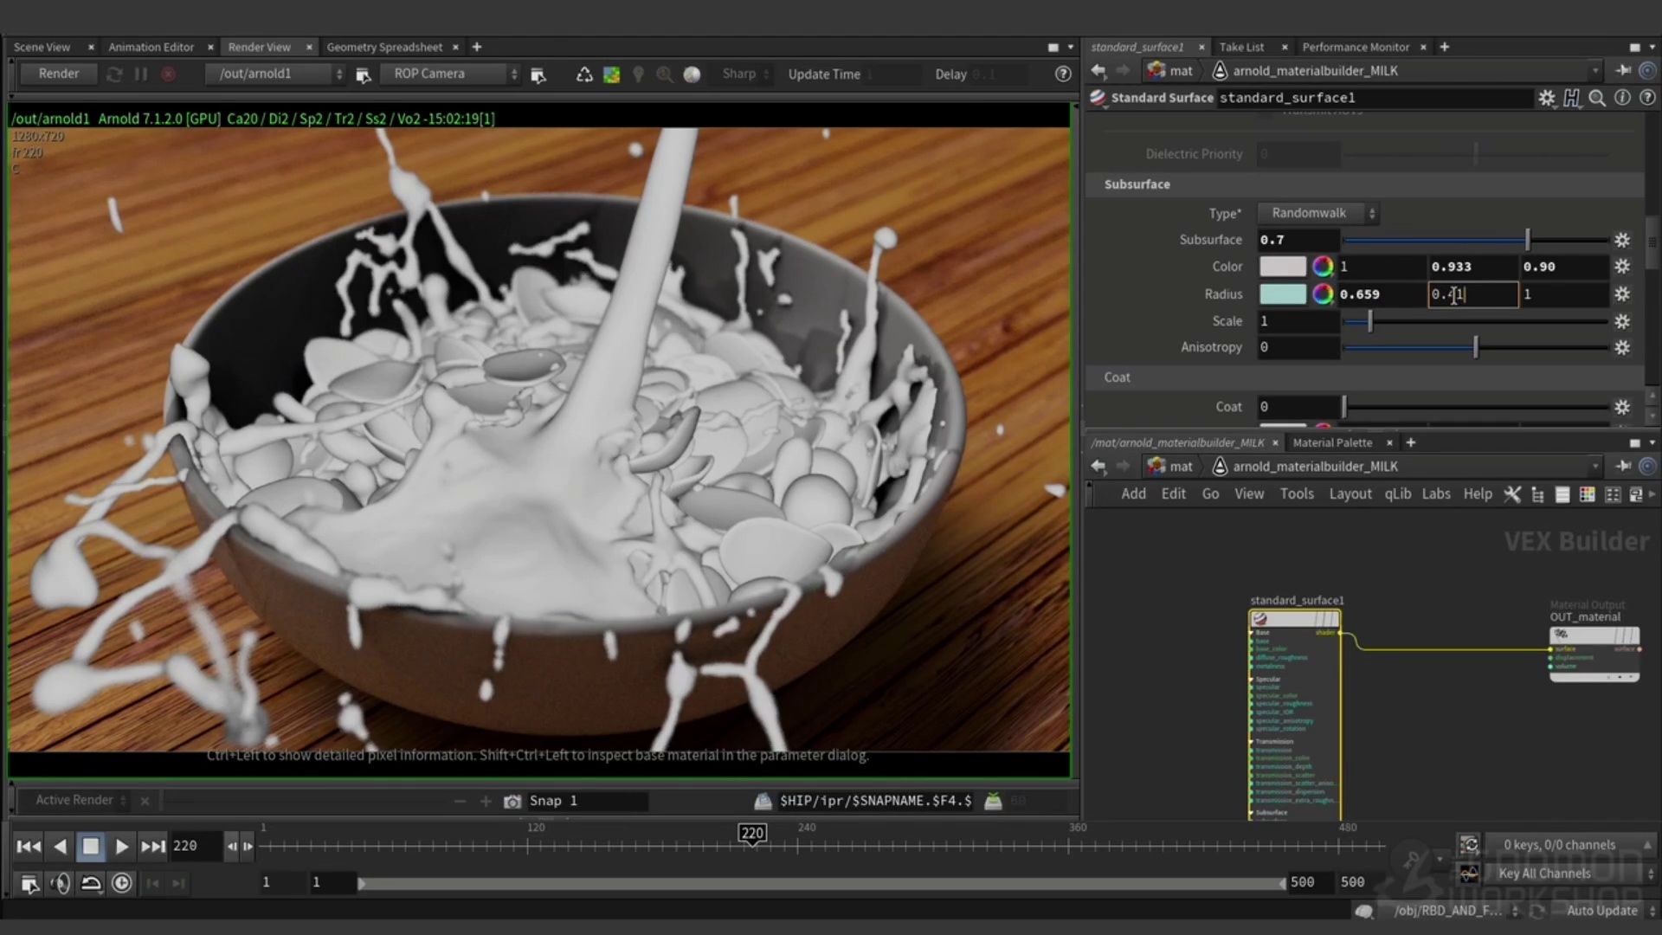This screenshot has height=935, width=1662.
Task: Click the Subsurface Radius teal color swatch
Action: (x=1282, y=294)
